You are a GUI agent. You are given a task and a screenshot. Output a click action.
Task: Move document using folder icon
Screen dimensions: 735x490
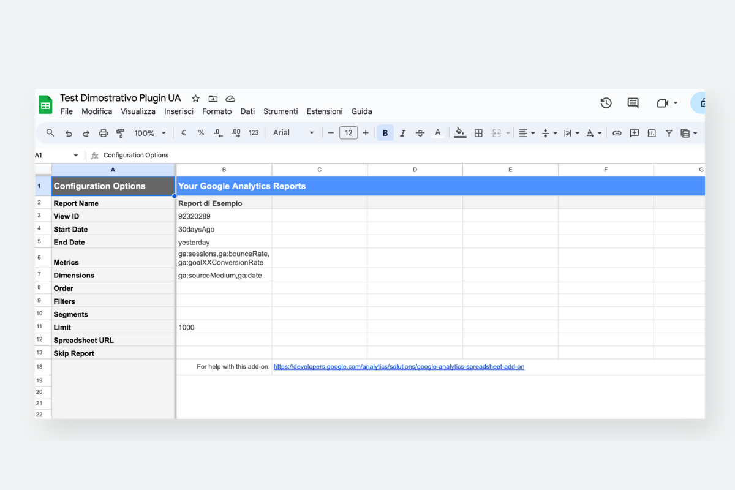tap(213, 99)
